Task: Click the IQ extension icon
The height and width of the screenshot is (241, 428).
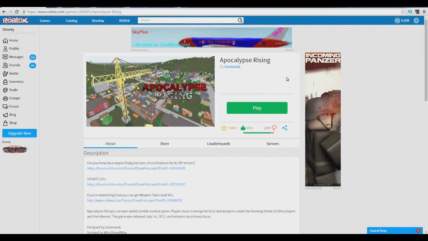Action: pyautogui.click(x=410, y=12)
